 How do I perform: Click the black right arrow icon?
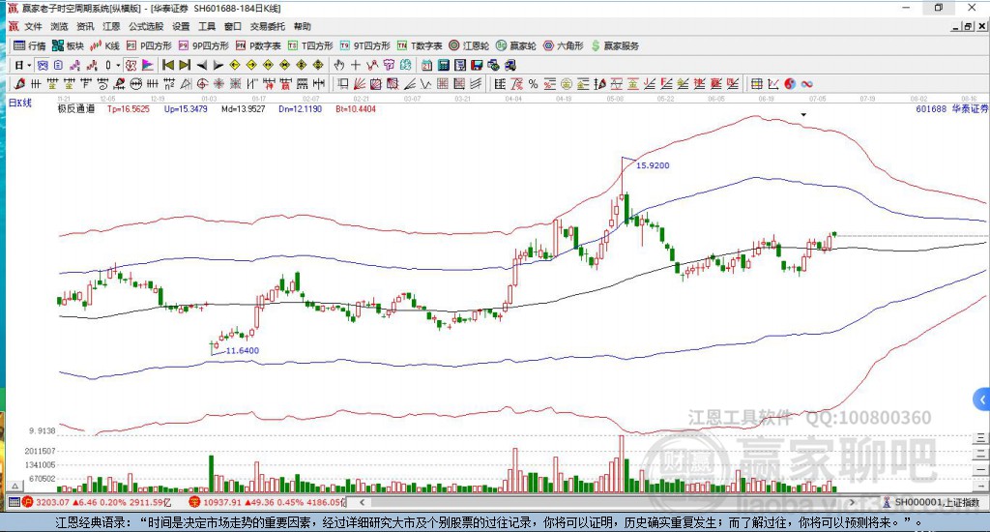click(218, 65)
